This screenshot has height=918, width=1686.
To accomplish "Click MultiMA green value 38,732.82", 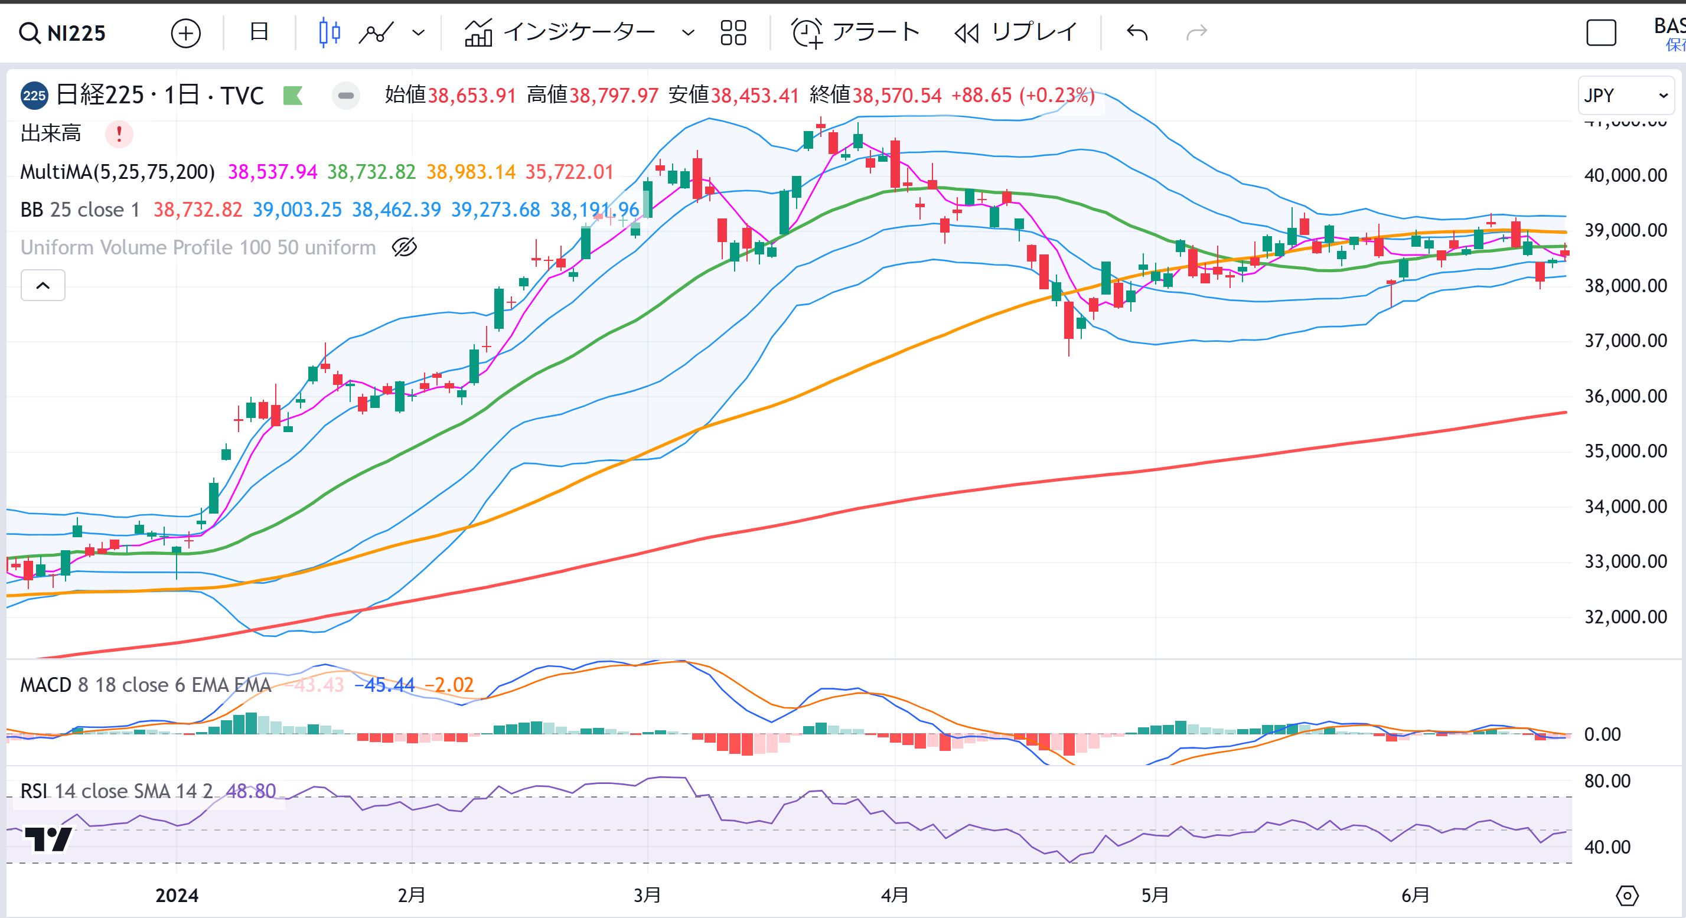I will tap(372, 172).
